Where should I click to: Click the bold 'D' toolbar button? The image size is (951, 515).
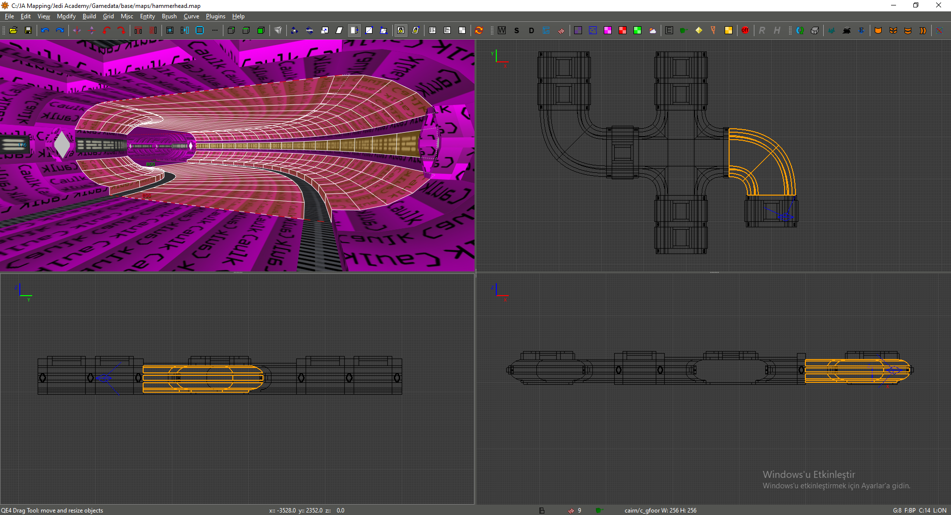(531, 30)
